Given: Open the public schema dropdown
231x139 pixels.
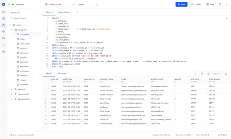Looking at the screenshot, I should (x=88, y=4).
